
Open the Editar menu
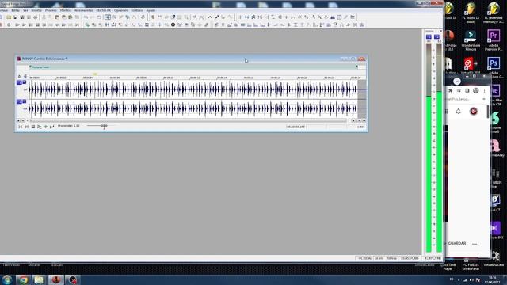coord(15,10)
